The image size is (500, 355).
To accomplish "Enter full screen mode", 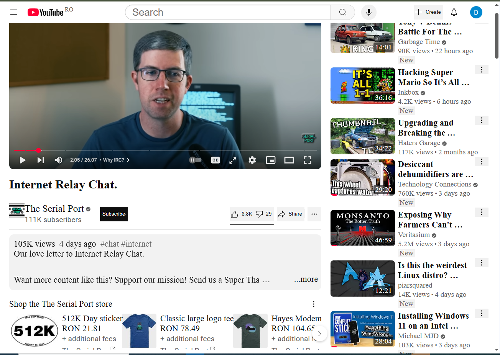I will [x=308, y=160].
